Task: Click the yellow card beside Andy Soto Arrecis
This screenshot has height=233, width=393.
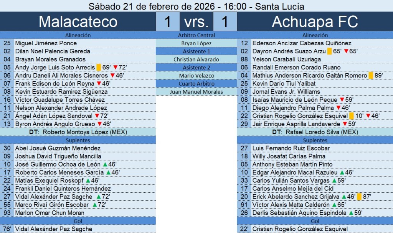Action: 99,68
